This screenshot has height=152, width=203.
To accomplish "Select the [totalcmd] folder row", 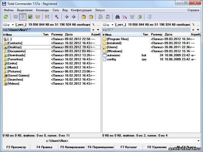I will coord(151,43).
